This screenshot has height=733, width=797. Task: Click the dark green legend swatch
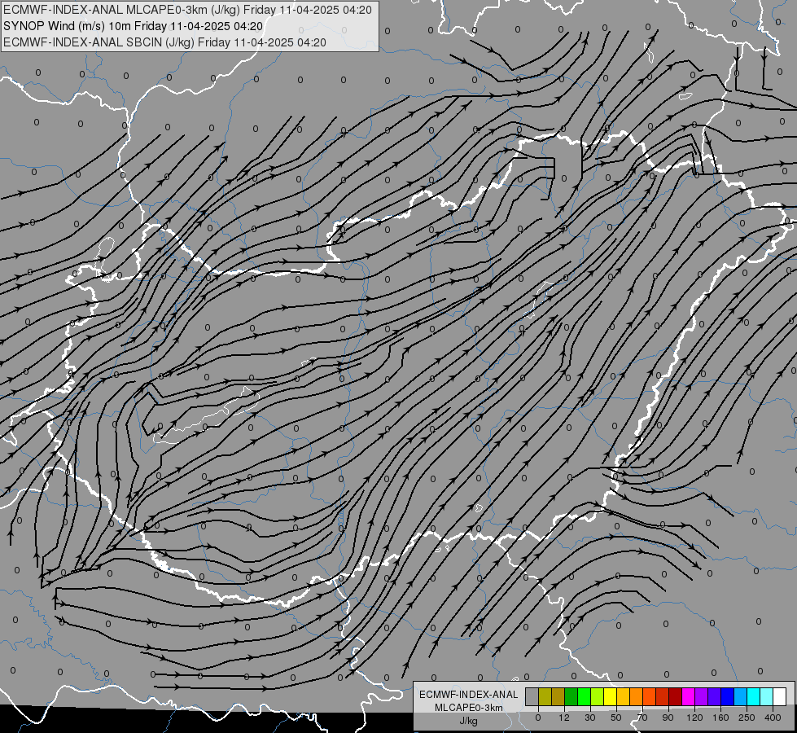[x=571, y=696]
